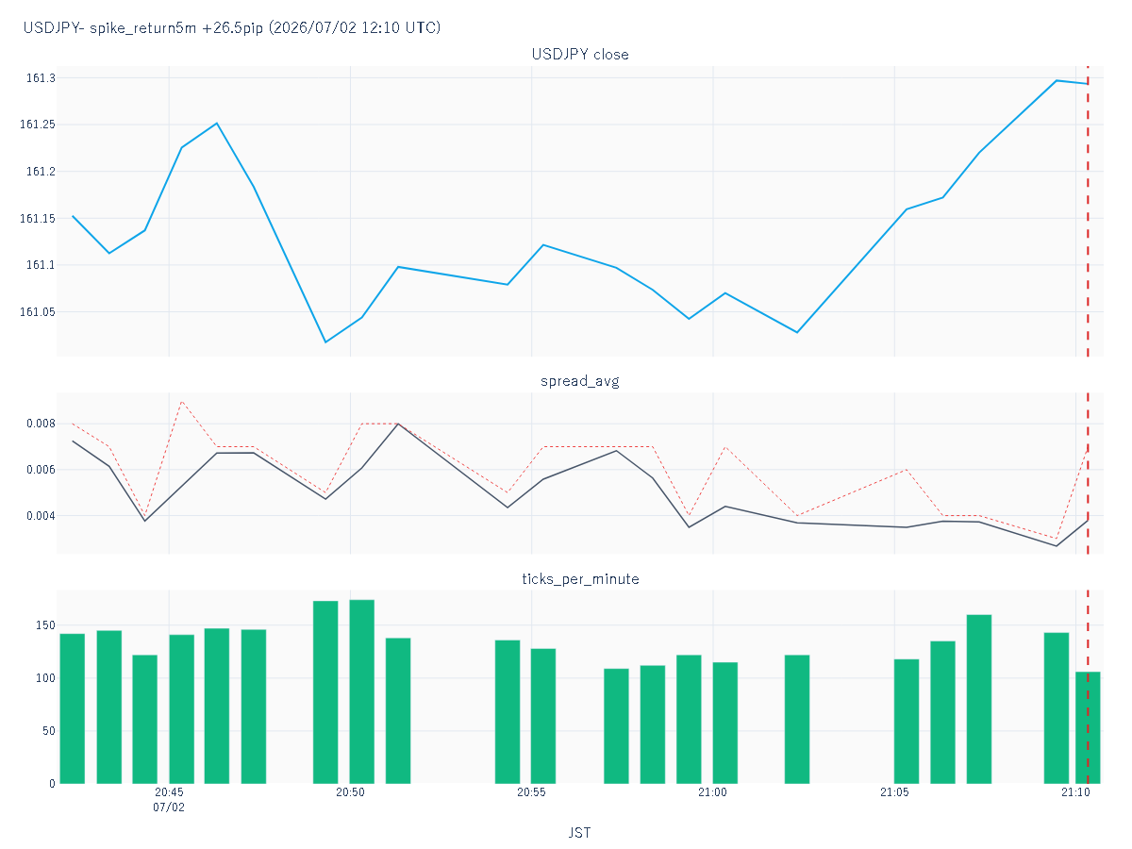Click the red dashed marker in ticks chart

point(1088,687)
